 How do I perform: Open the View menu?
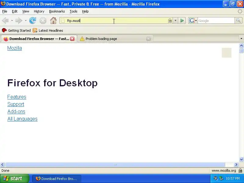[26, 11]
